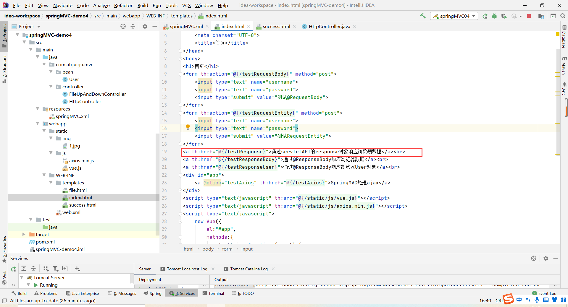Hide the Services panel with minus icon

click(x=556, y=258)
